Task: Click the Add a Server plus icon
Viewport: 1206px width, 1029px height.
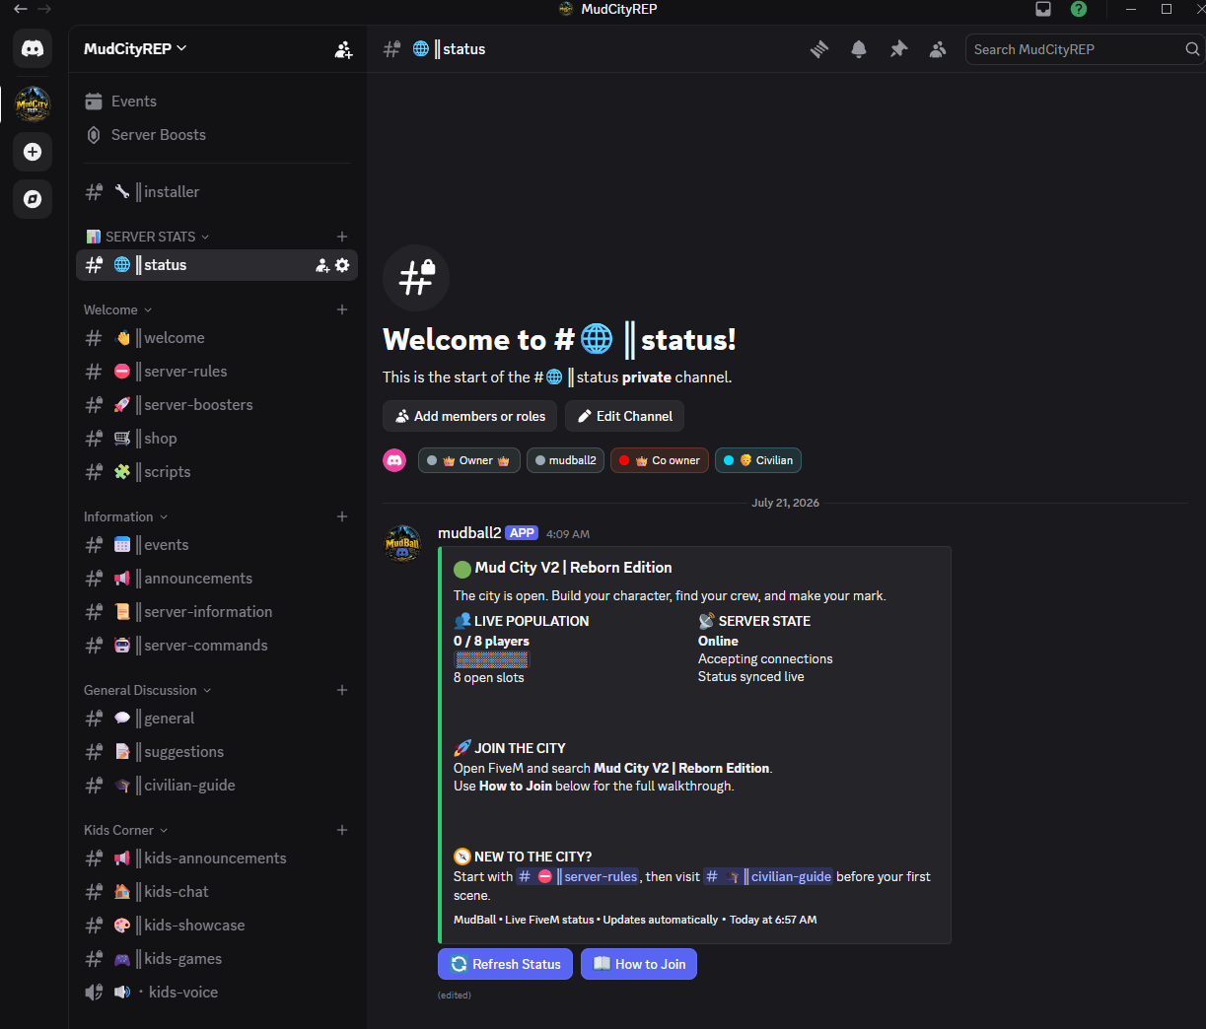Action: pyautogui.click(x=33, y=152)
